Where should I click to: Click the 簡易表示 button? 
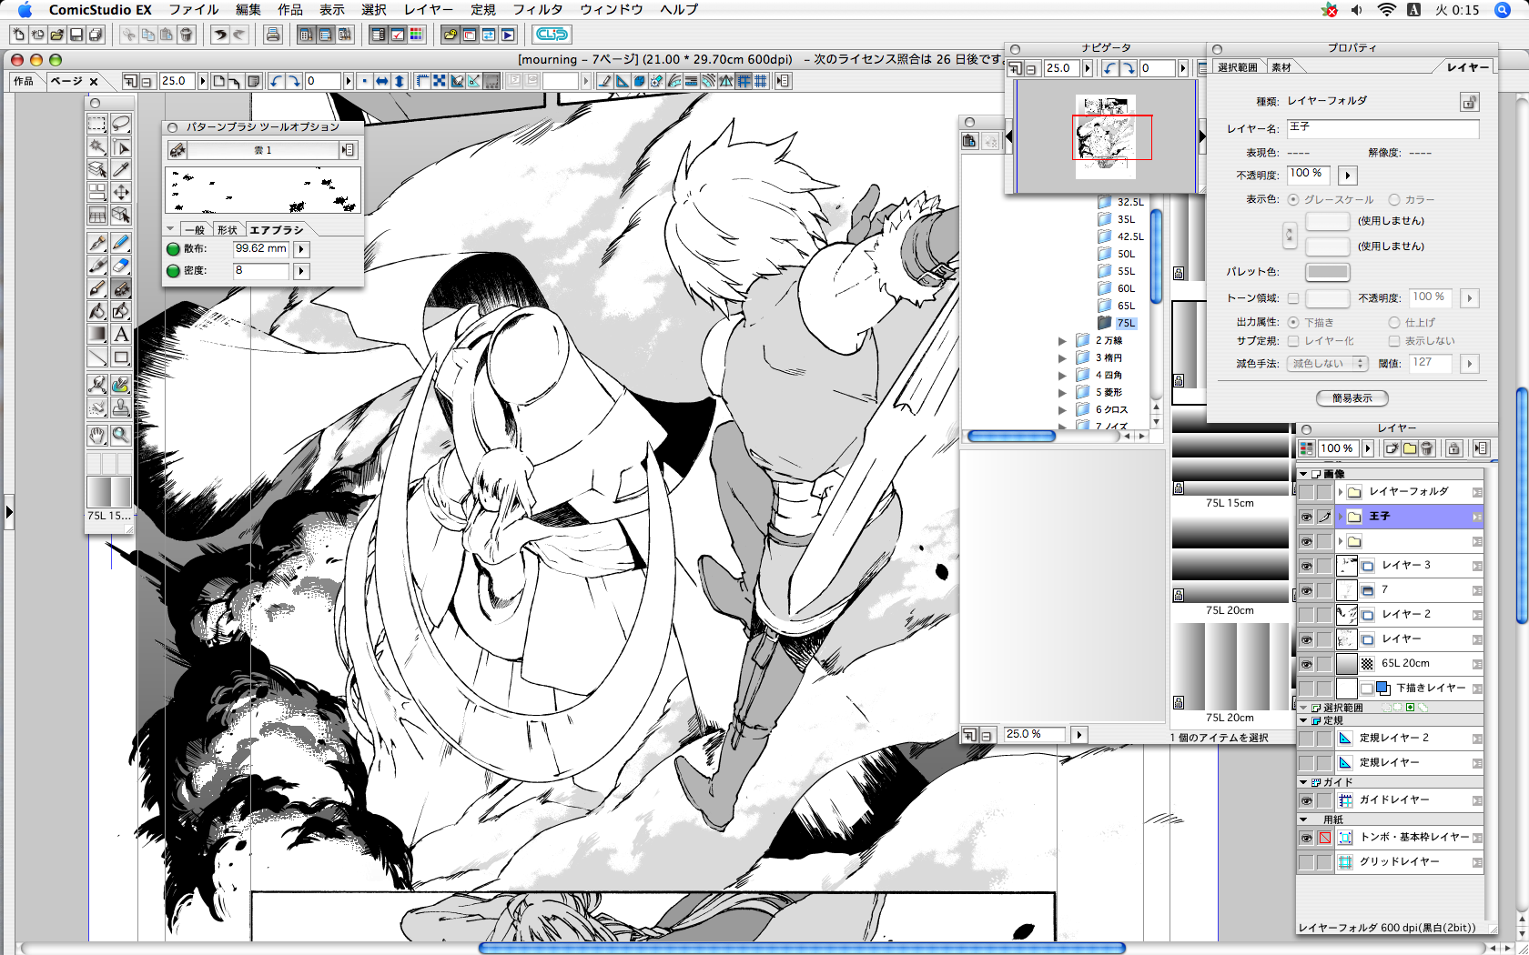point(1352,398)
